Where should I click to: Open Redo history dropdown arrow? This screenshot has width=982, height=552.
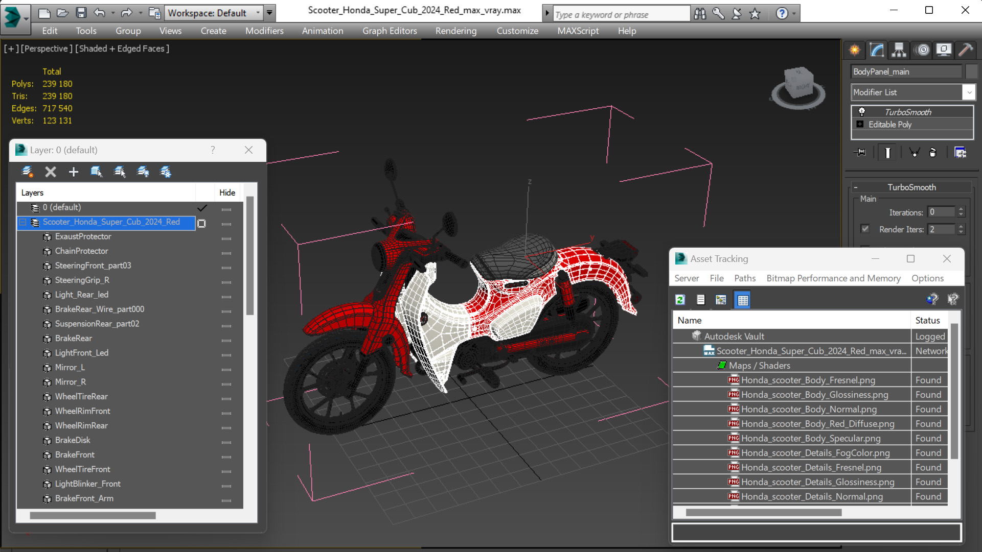tap(140, 13)
